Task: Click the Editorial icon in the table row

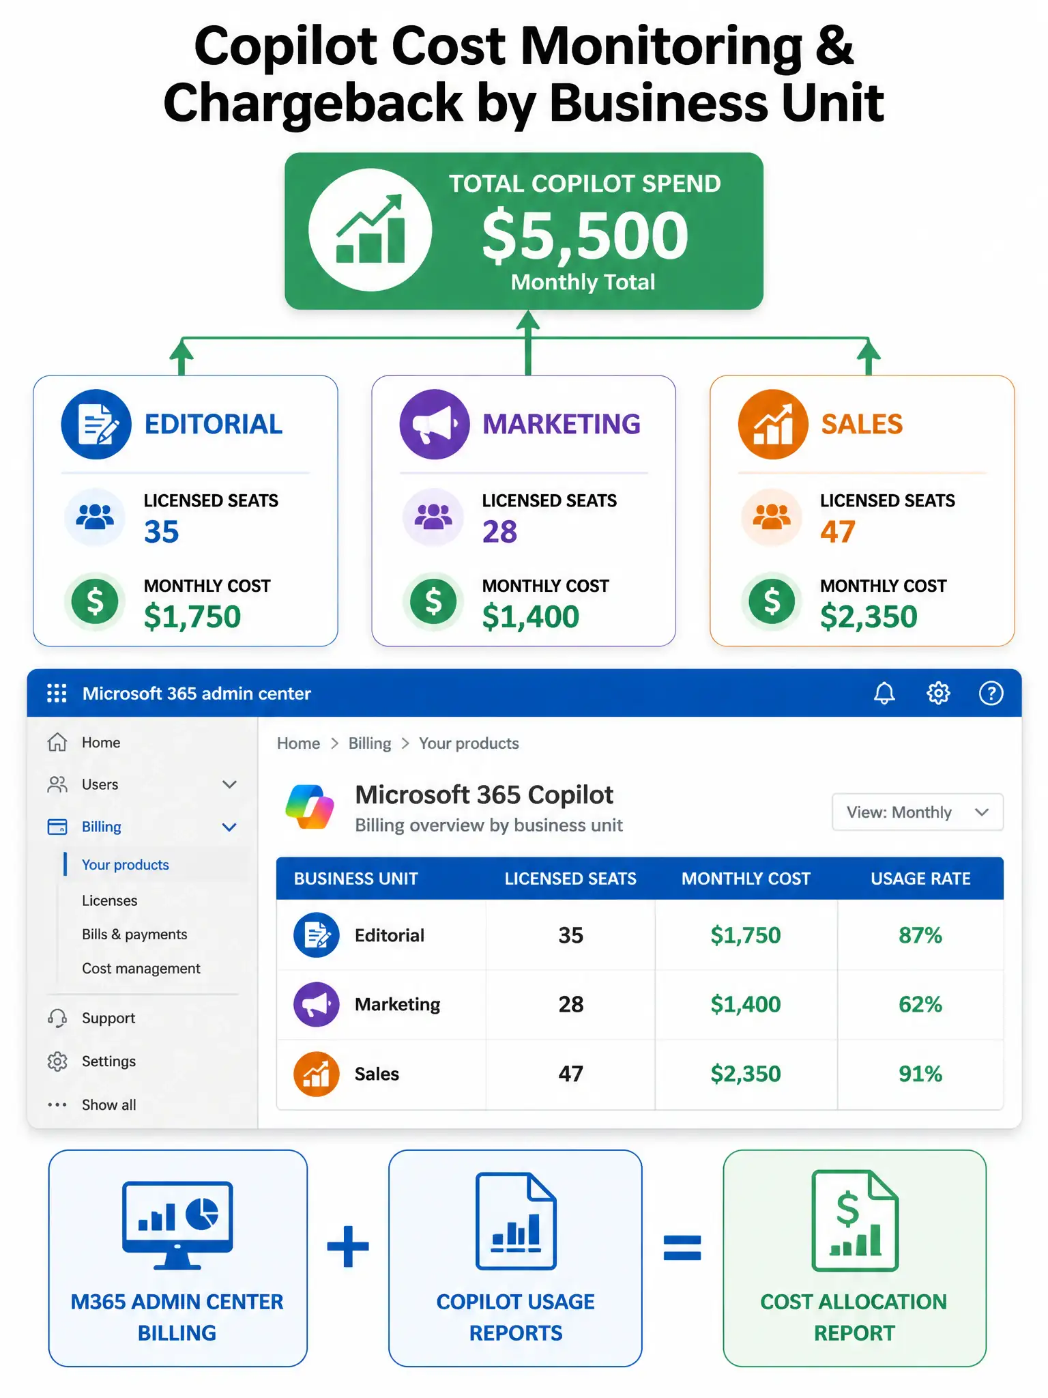Action: click(x=317, y=935)
